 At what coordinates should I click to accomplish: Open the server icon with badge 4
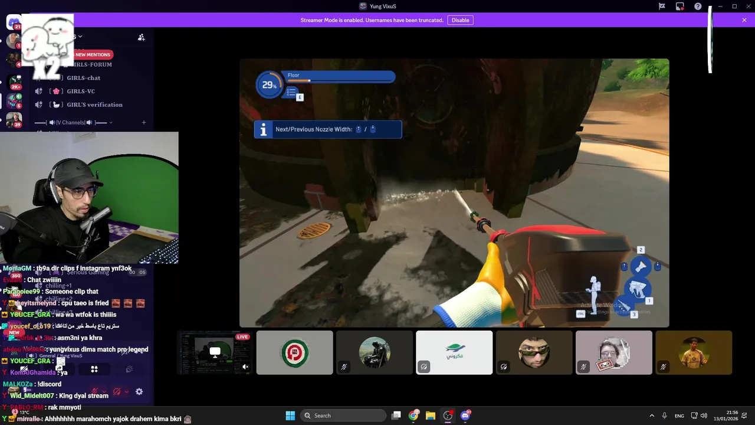pyautogui.click(x=14, y=60)
